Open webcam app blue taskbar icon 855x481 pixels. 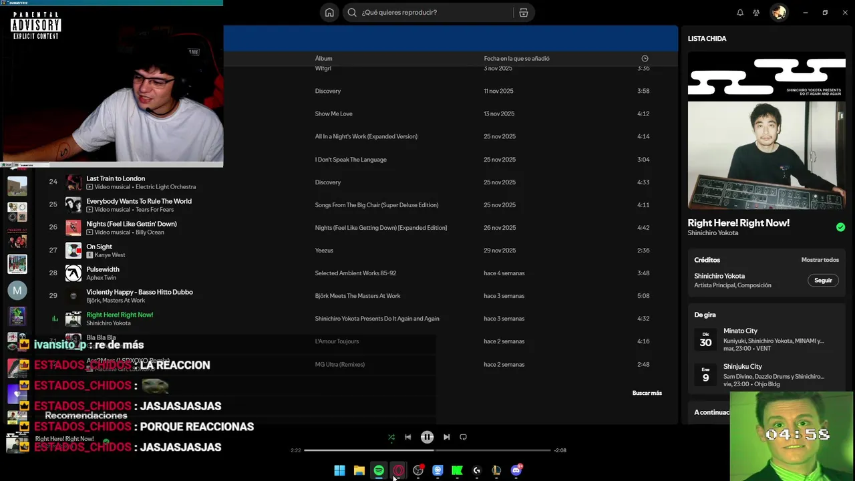point(438,470)
